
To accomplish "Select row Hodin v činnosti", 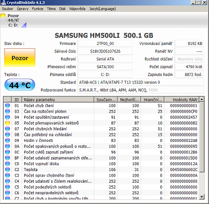I will tap(101, 140).
